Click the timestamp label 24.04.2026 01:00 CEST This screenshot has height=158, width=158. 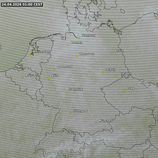coord(22,5)
